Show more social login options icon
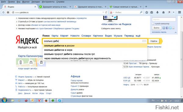Screen dimensions: 183x112 [174, 28]
